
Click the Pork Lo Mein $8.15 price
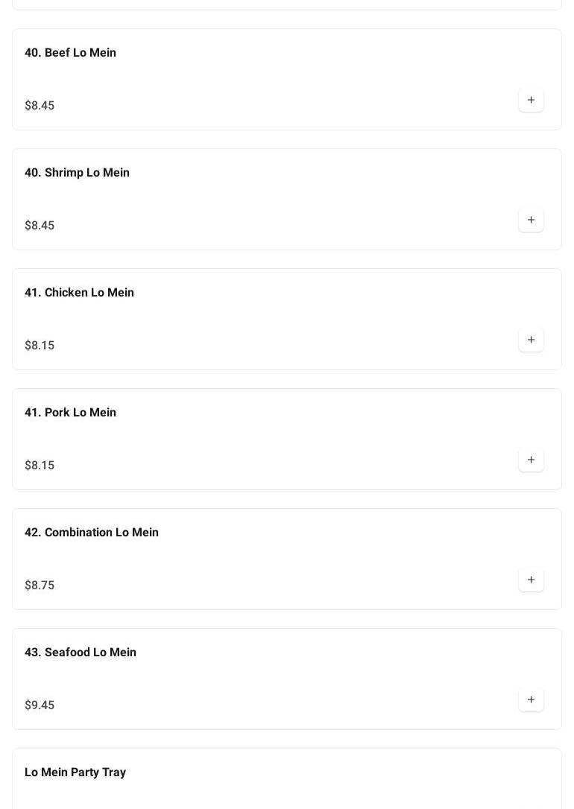40,466
